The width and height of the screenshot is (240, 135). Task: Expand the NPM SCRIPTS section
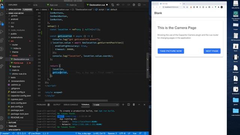click(x=14, y=130)
